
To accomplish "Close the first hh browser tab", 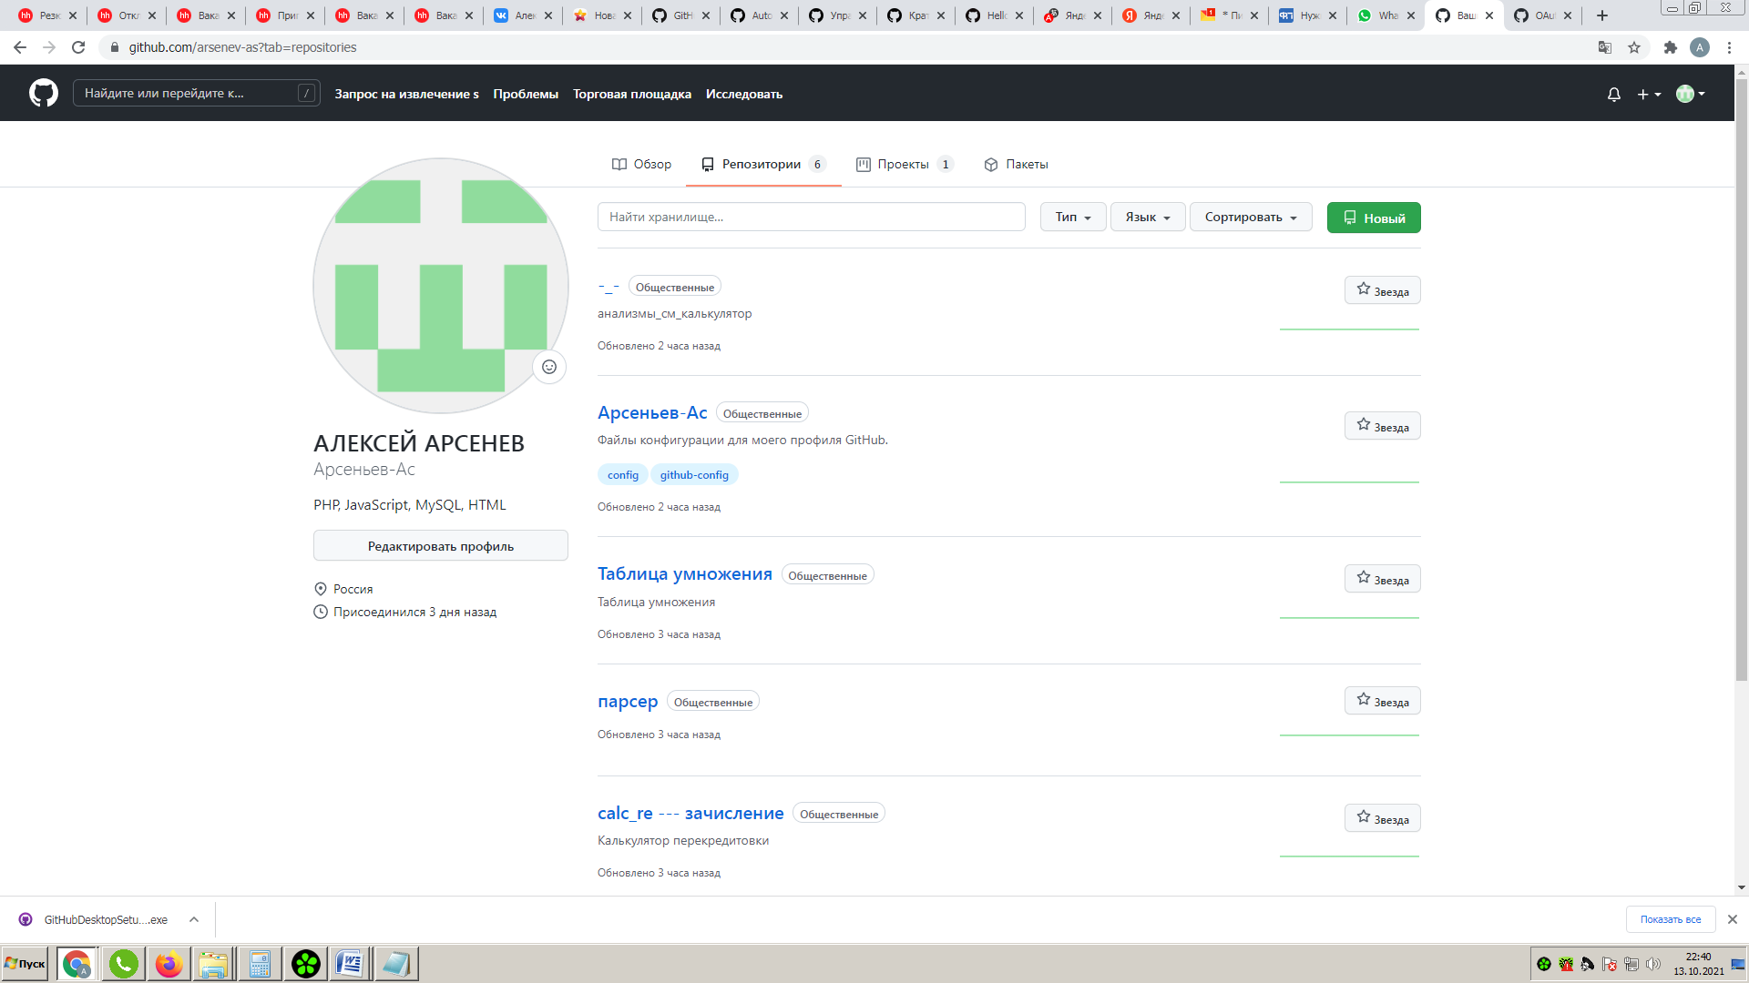I will (x=73, y=15).
